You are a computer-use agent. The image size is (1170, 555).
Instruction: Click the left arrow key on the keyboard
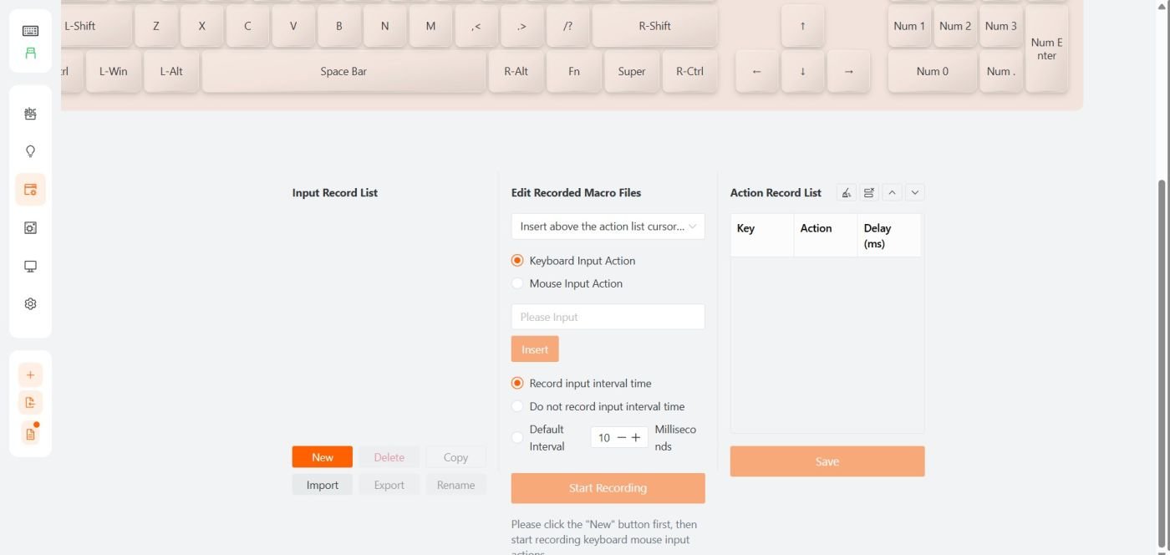(x=757, y=71)
